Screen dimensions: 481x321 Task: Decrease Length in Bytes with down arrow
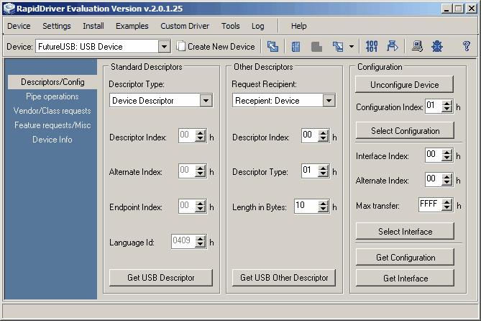pos(324,209)
